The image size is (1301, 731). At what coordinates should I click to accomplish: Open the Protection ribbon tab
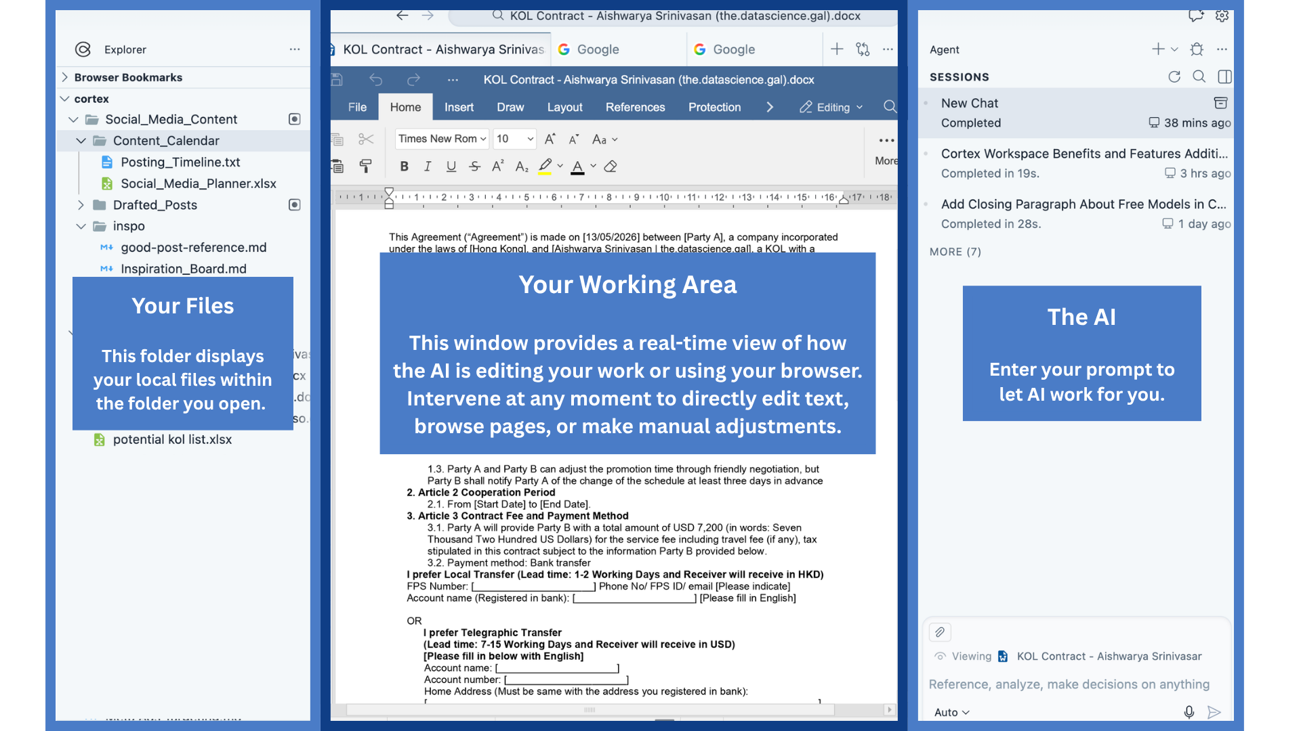[714, 107]
